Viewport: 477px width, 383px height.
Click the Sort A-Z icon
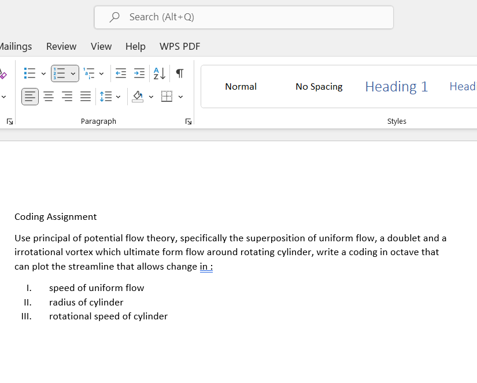160,73
